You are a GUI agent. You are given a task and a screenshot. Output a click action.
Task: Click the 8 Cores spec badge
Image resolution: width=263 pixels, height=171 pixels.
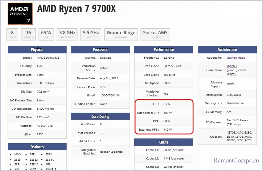click(x=12, y=34)
